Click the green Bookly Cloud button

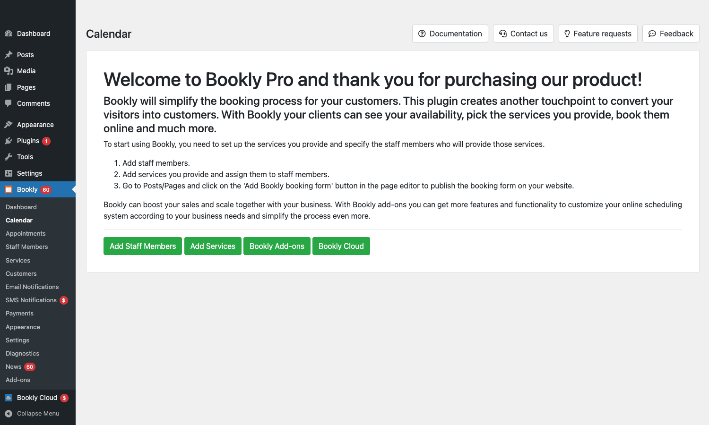click(341, 246)
